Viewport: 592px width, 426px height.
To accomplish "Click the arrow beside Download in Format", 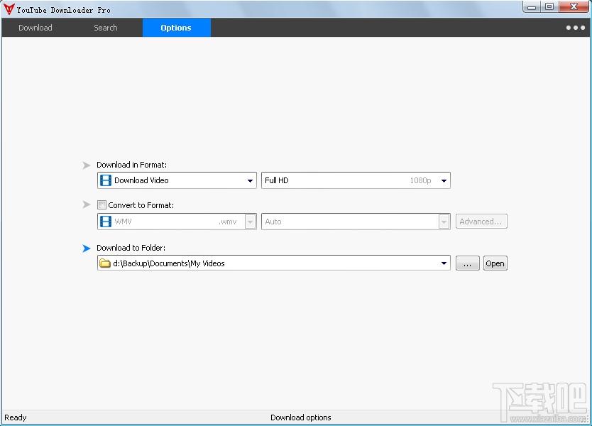I will (x=87, y=165).
